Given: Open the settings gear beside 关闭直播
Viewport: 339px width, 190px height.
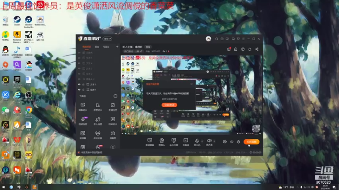Looking at the screenshot, I should (x=238, y=142).
